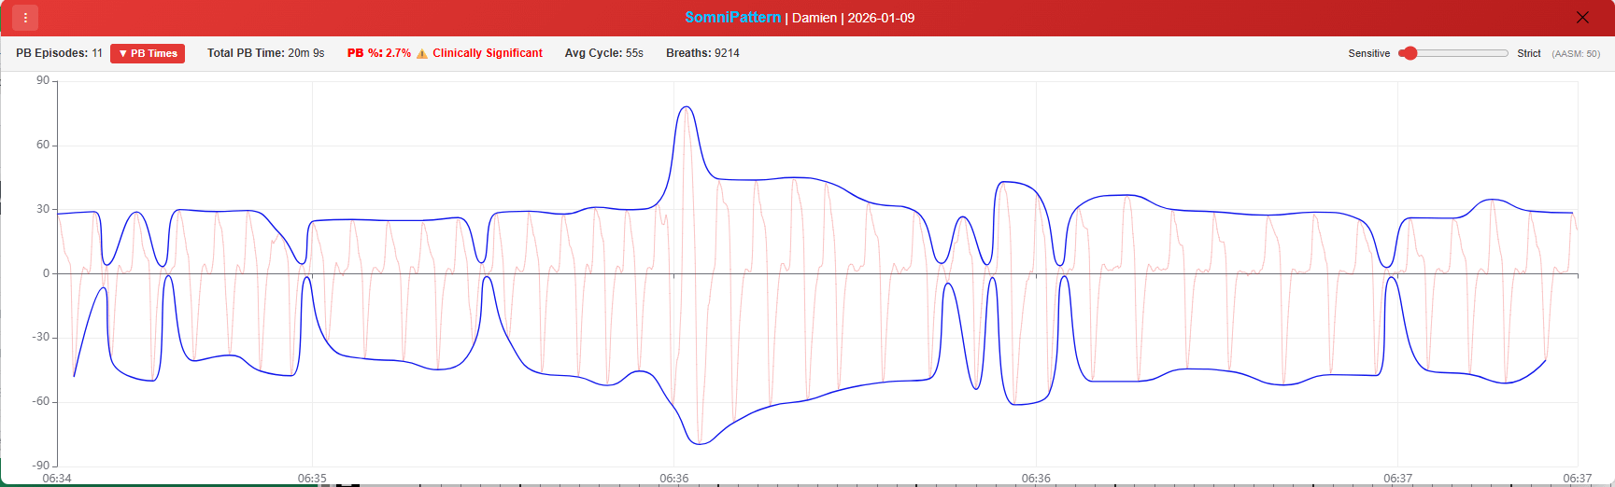Click the Avg Cycle 55s statistic
1615x487 pixels.
pos(603,54)
